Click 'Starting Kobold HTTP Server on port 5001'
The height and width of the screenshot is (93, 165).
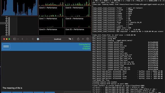[110, 84]
